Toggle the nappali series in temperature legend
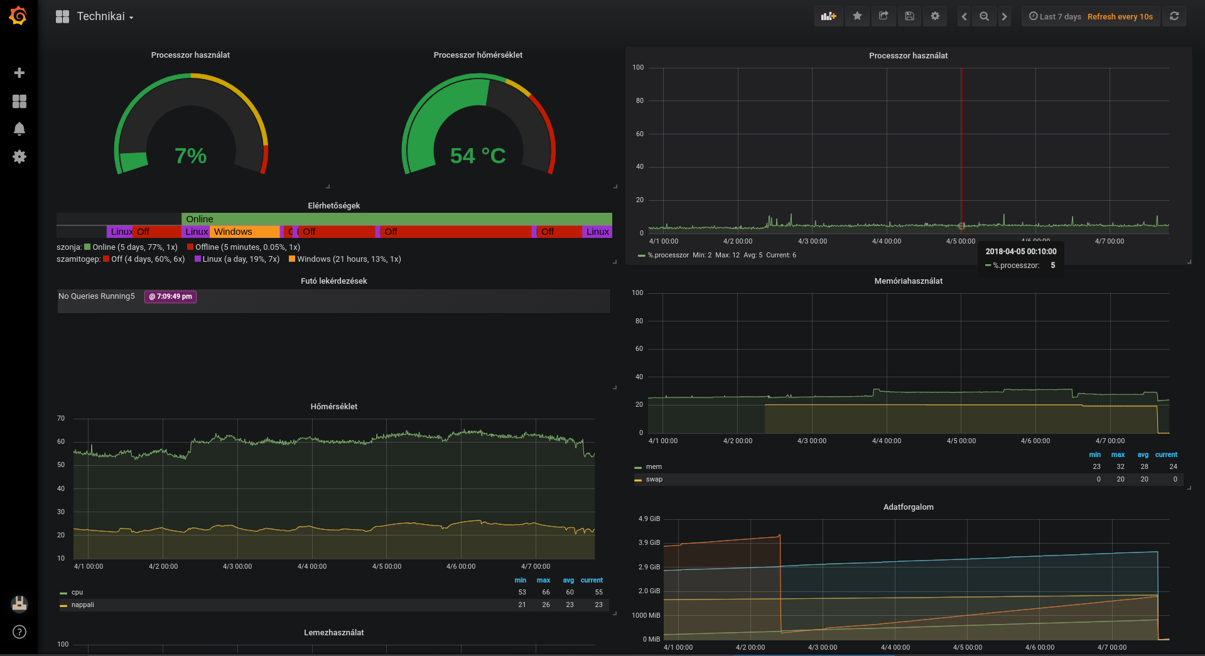Image resolution: width=1205 pixels, height=656 pixels. click(x=82, y=605)
